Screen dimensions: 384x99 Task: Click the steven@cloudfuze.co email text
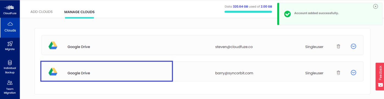coord(234,47)
